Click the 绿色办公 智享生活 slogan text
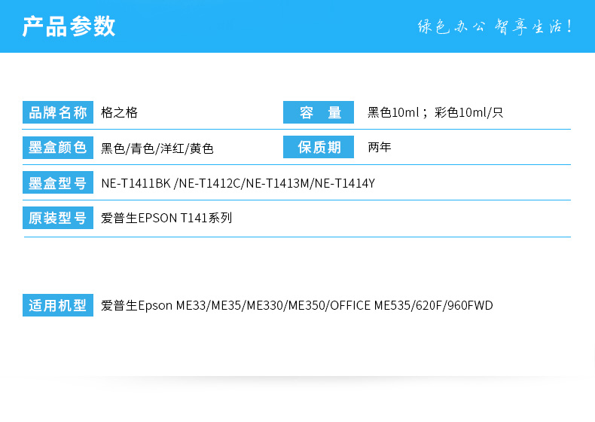This screenshot has width=595, height=422. coord(495,27)
